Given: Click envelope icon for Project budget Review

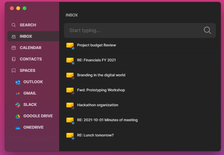Looking at the screenshot, I should tap(70, 45).
